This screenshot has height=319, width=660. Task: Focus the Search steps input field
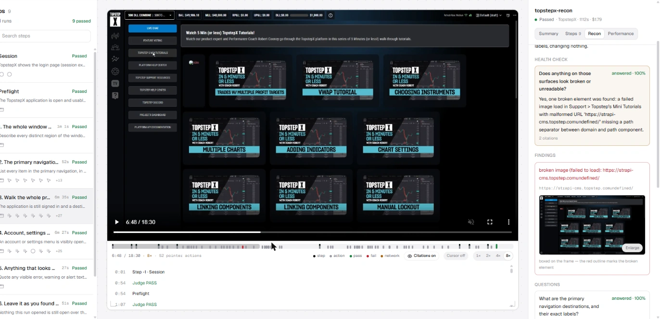[x=44, y=36]
